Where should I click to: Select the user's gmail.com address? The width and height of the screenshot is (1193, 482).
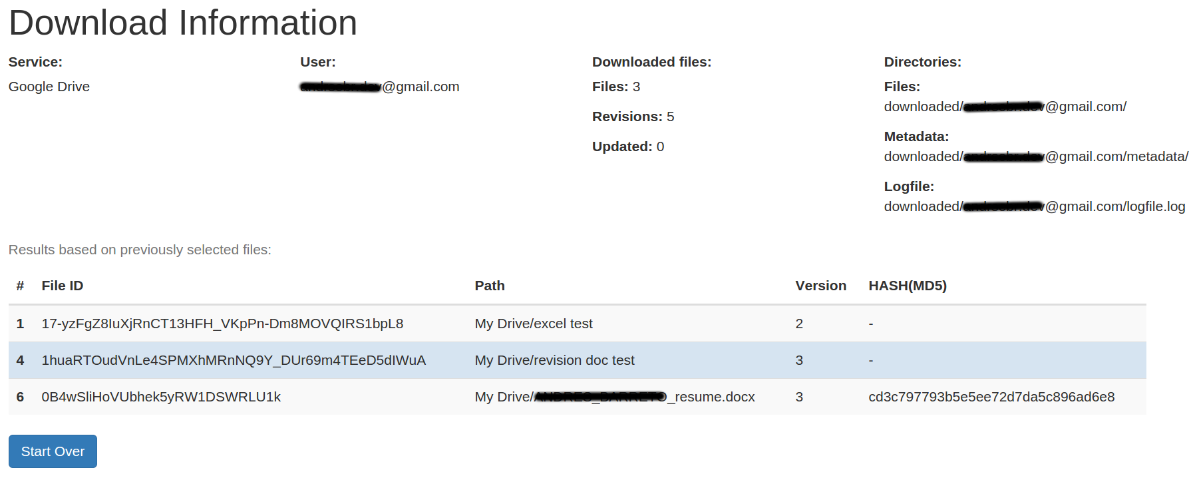tap(379, 87)
